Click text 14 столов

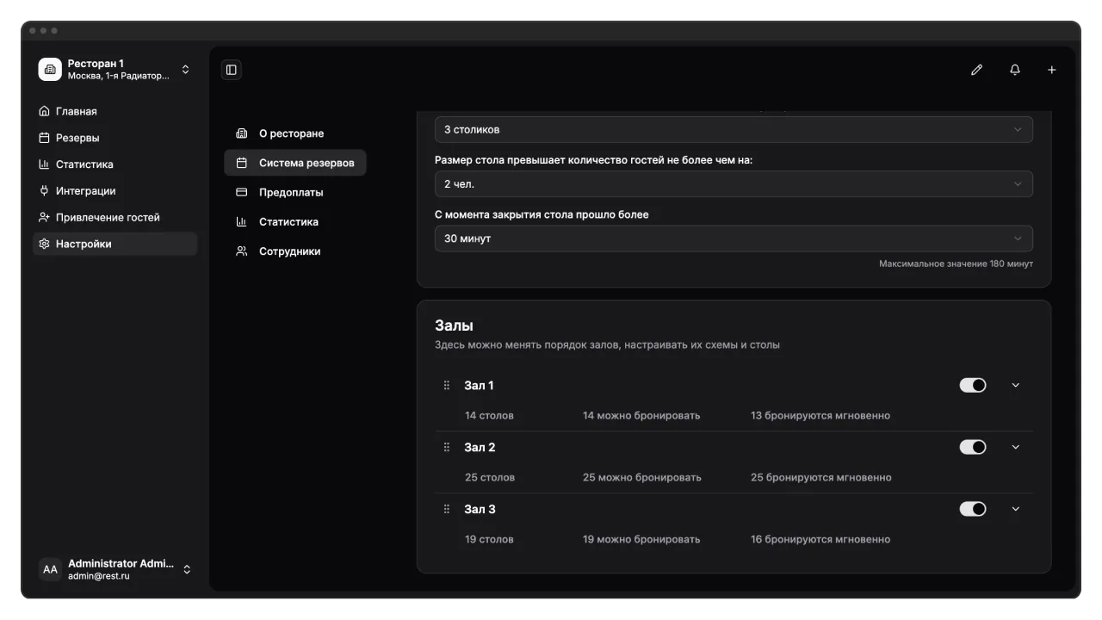click(x=489, y=416)
